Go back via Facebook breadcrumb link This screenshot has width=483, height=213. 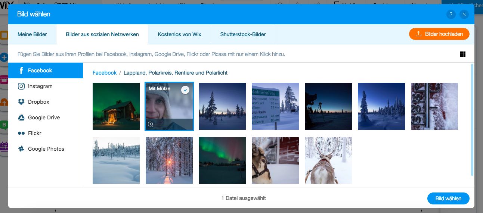[x=105, y=73]
